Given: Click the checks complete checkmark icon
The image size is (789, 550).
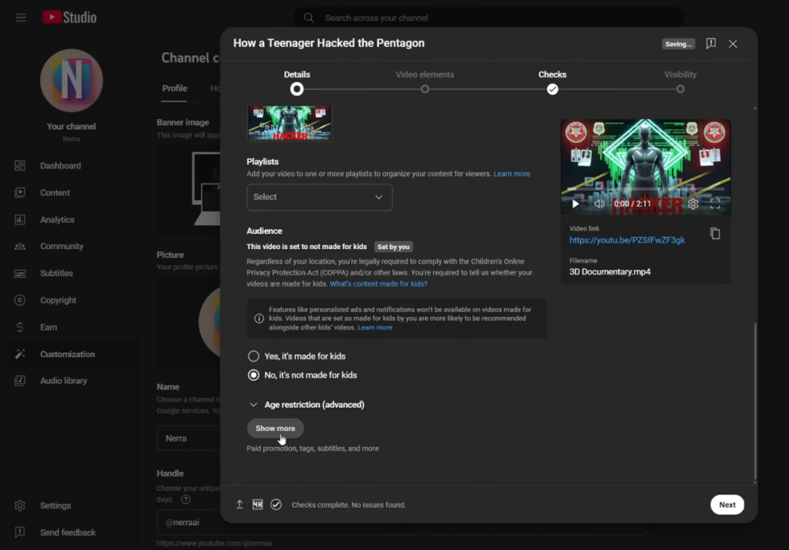Looking at the screenshot, I should point(275,504).
